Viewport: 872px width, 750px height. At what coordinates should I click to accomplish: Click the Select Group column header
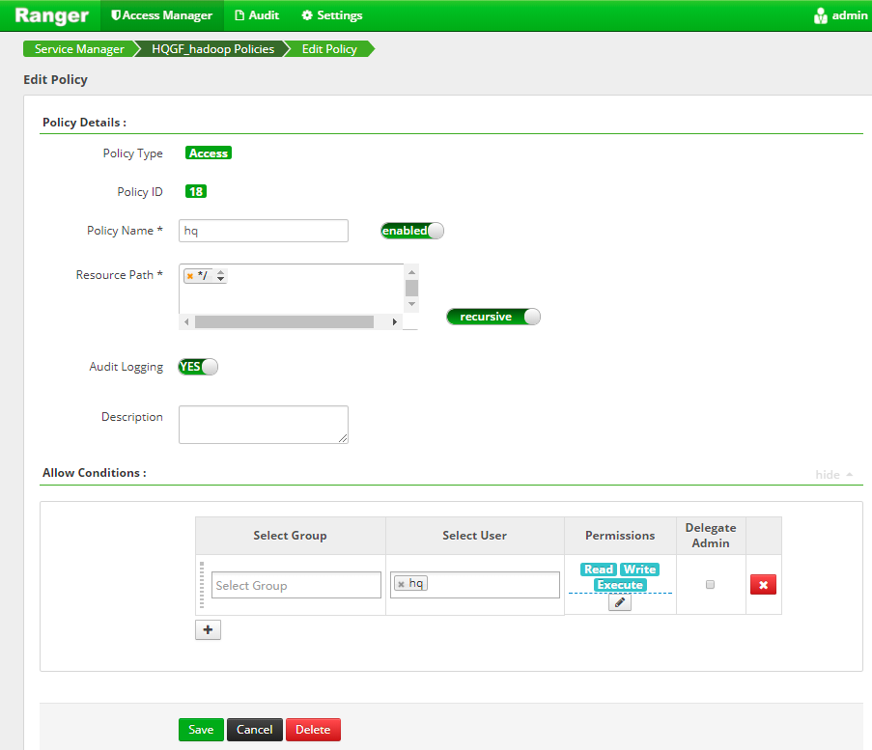tap(291, 536)
